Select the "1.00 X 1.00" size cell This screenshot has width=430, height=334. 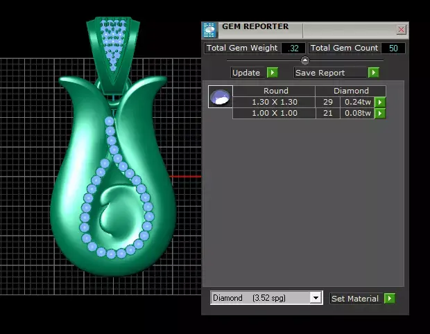[x=274, y=113]
